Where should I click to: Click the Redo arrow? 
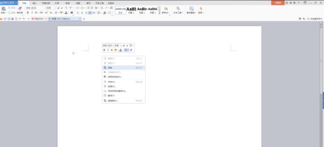[x=24, y=19]
